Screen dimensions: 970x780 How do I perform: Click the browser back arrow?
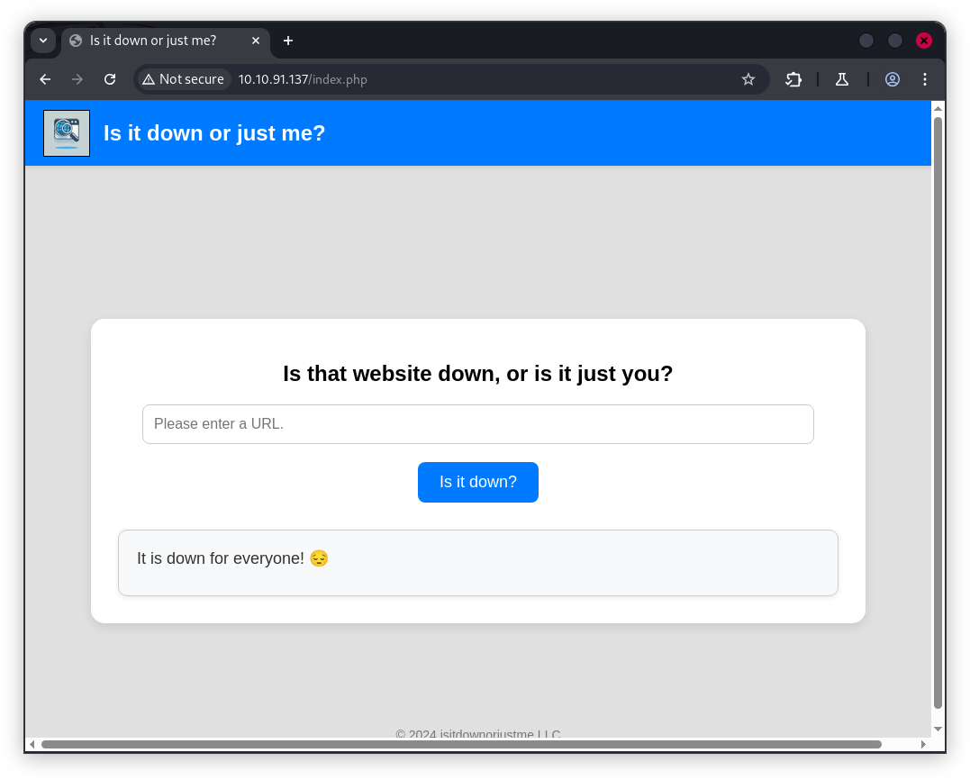45,79
